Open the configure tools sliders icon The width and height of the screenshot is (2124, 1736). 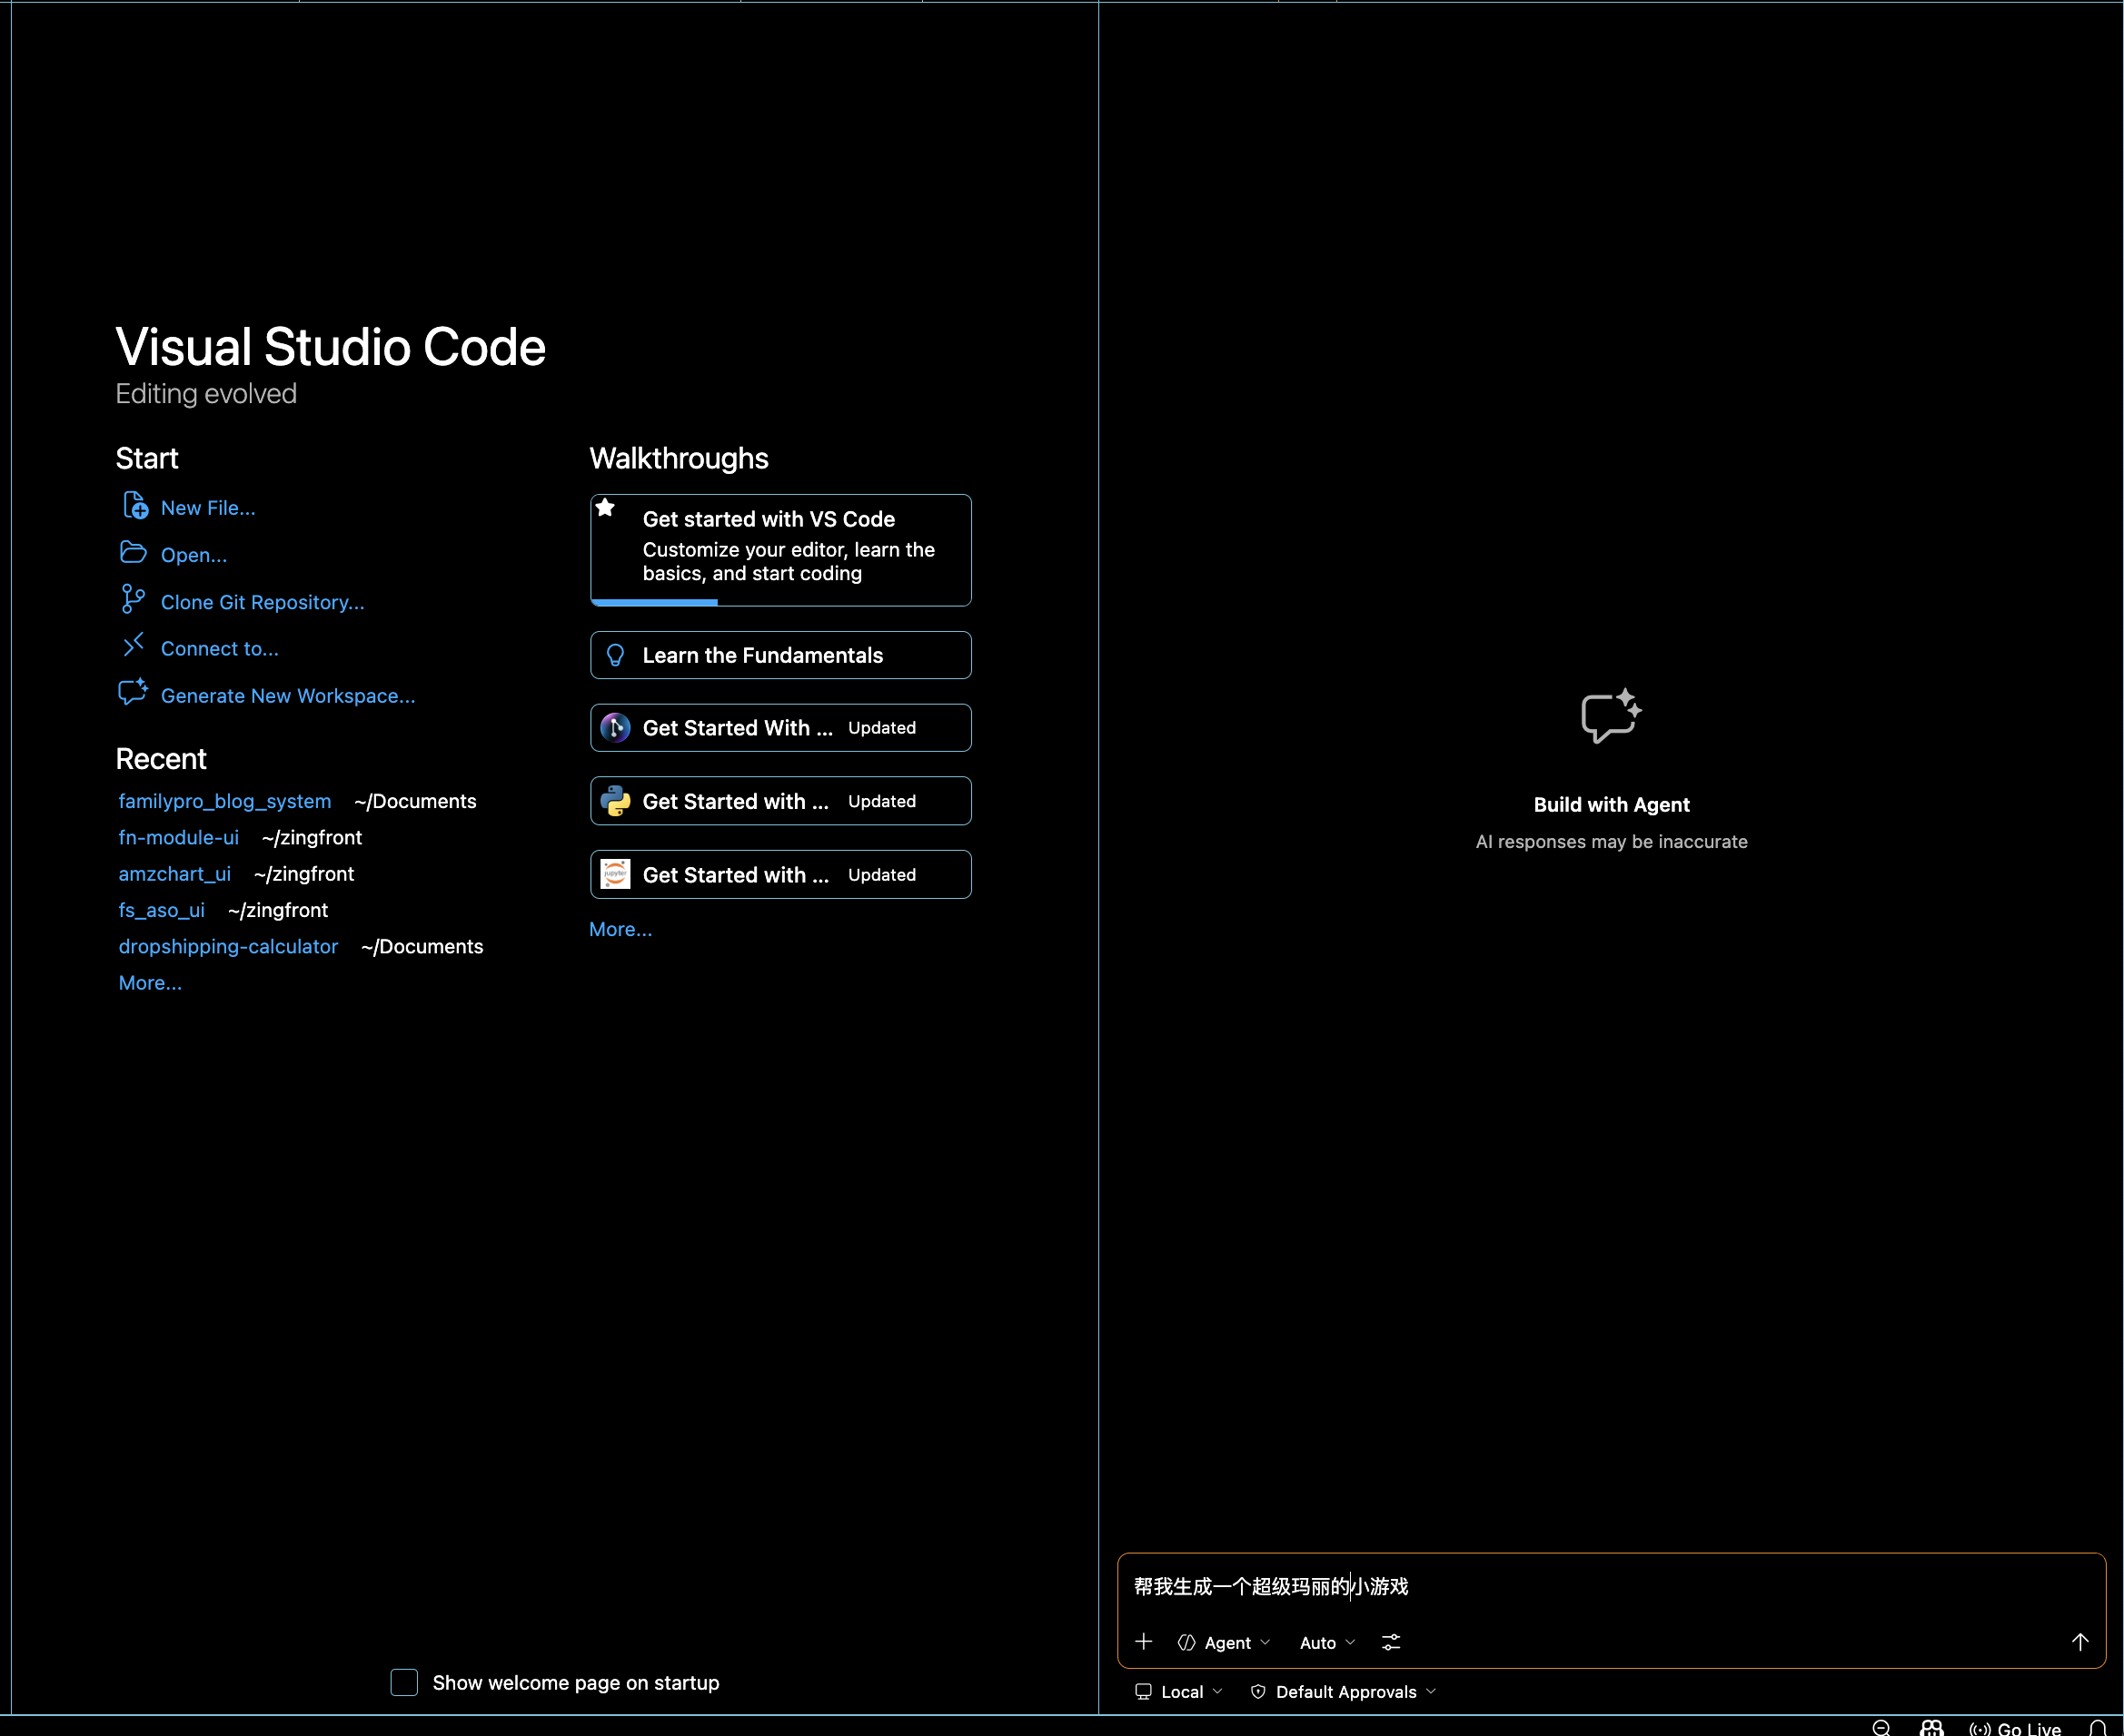(x=1391, y=1642)
